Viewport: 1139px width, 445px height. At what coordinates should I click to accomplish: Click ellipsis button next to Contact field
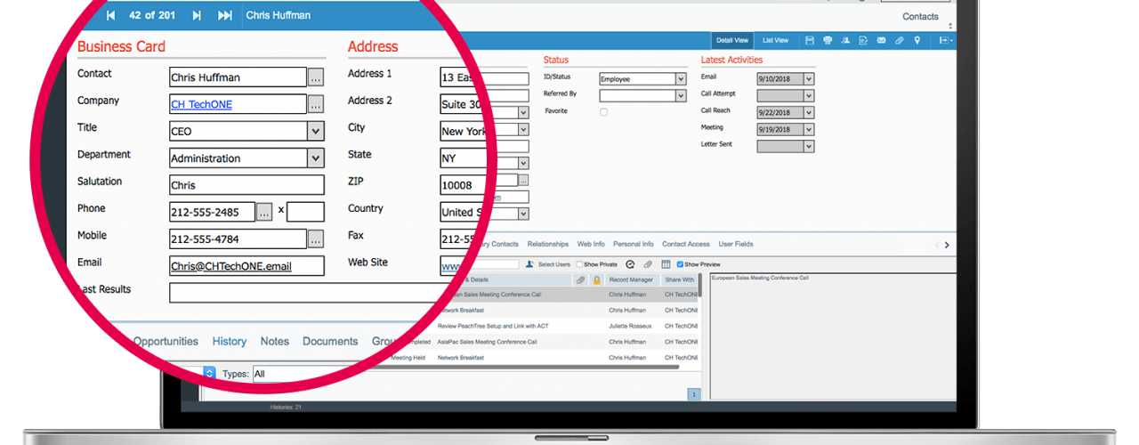[x=316, y=77]
